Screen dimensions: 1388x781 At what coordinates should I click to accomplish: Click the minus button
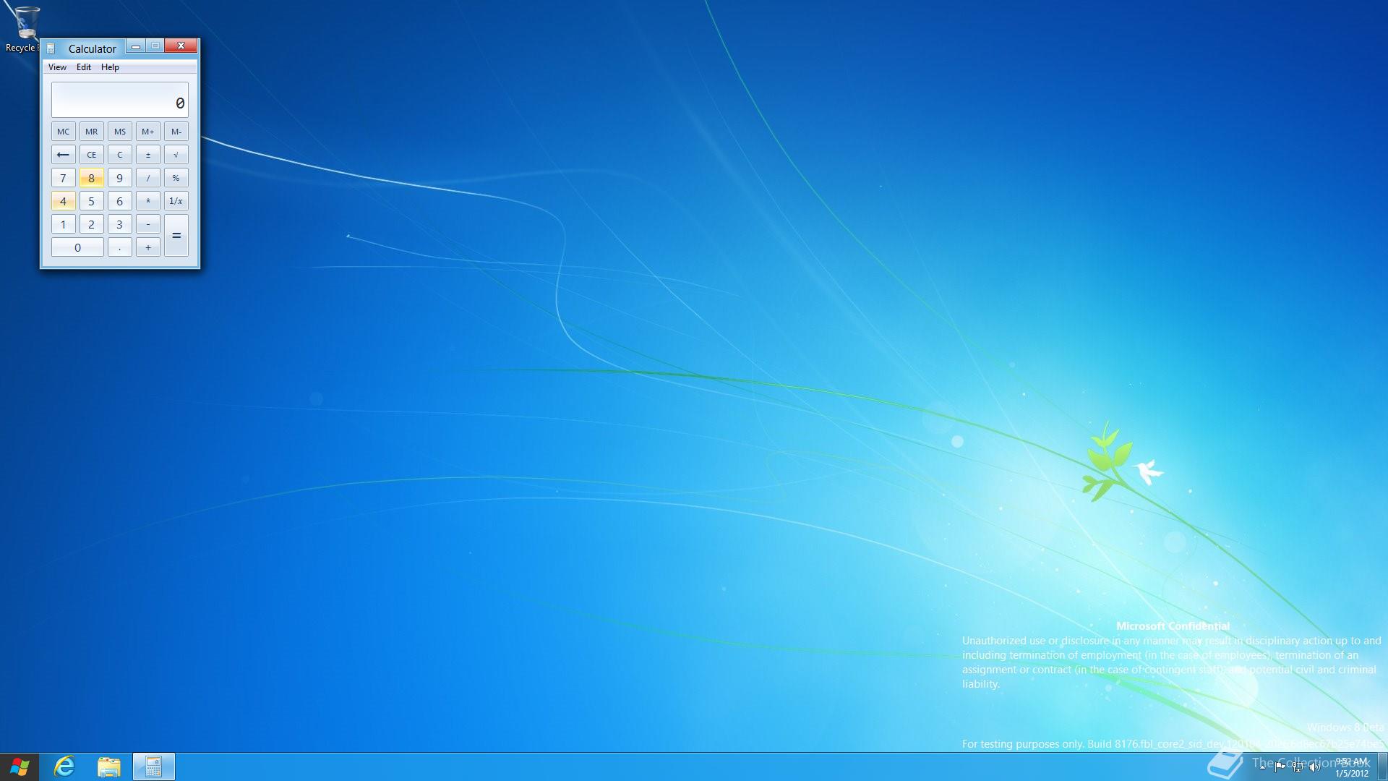pos(147,224)
